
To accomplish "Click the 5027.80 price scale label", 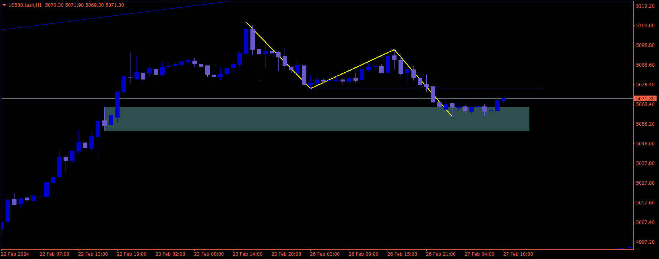I will [645, 183].
